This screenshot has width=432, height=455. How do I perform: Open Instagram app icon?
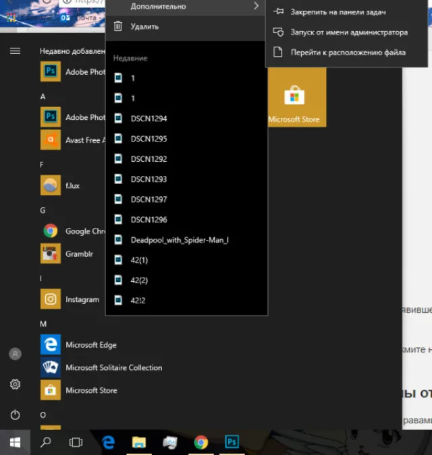[51, 299]
